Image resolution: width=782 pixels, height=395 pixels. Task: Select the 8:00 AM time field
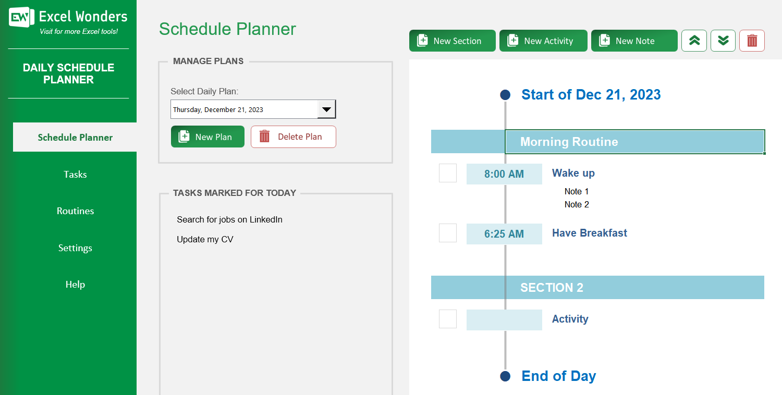point(504,174)
